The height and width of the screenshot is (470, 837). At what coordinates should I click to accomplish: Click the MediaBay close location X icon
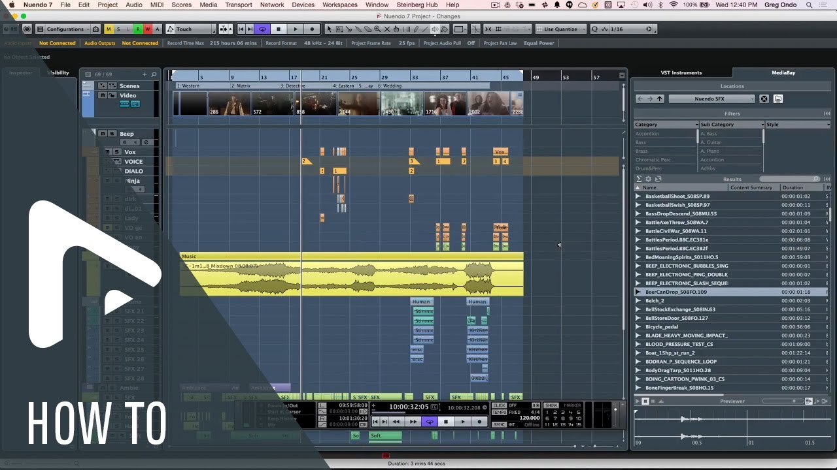[x=764, y=99]
